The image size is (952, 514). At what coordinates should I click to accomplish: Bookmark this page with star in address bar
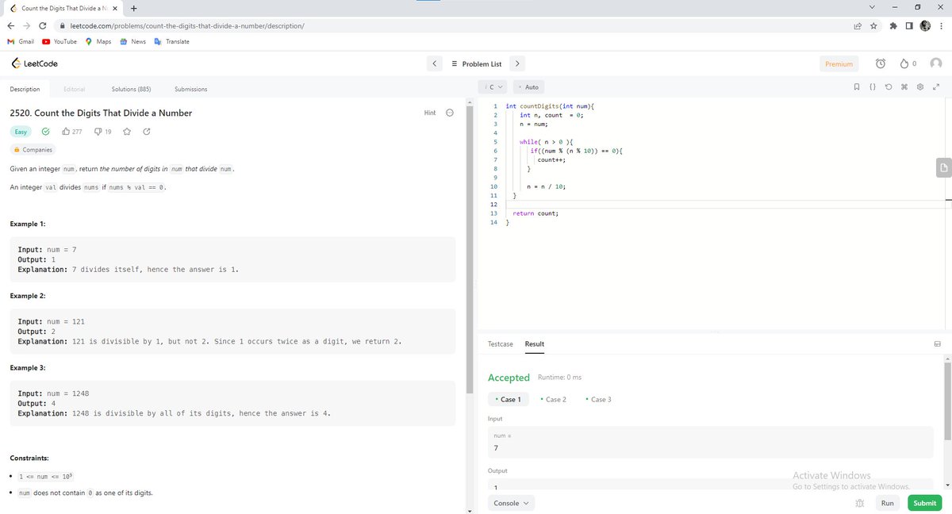point(873,25)
